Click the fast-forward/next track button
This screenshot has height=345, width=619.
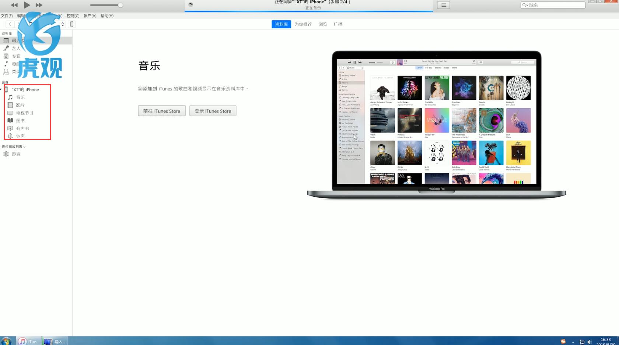point(39,5)
